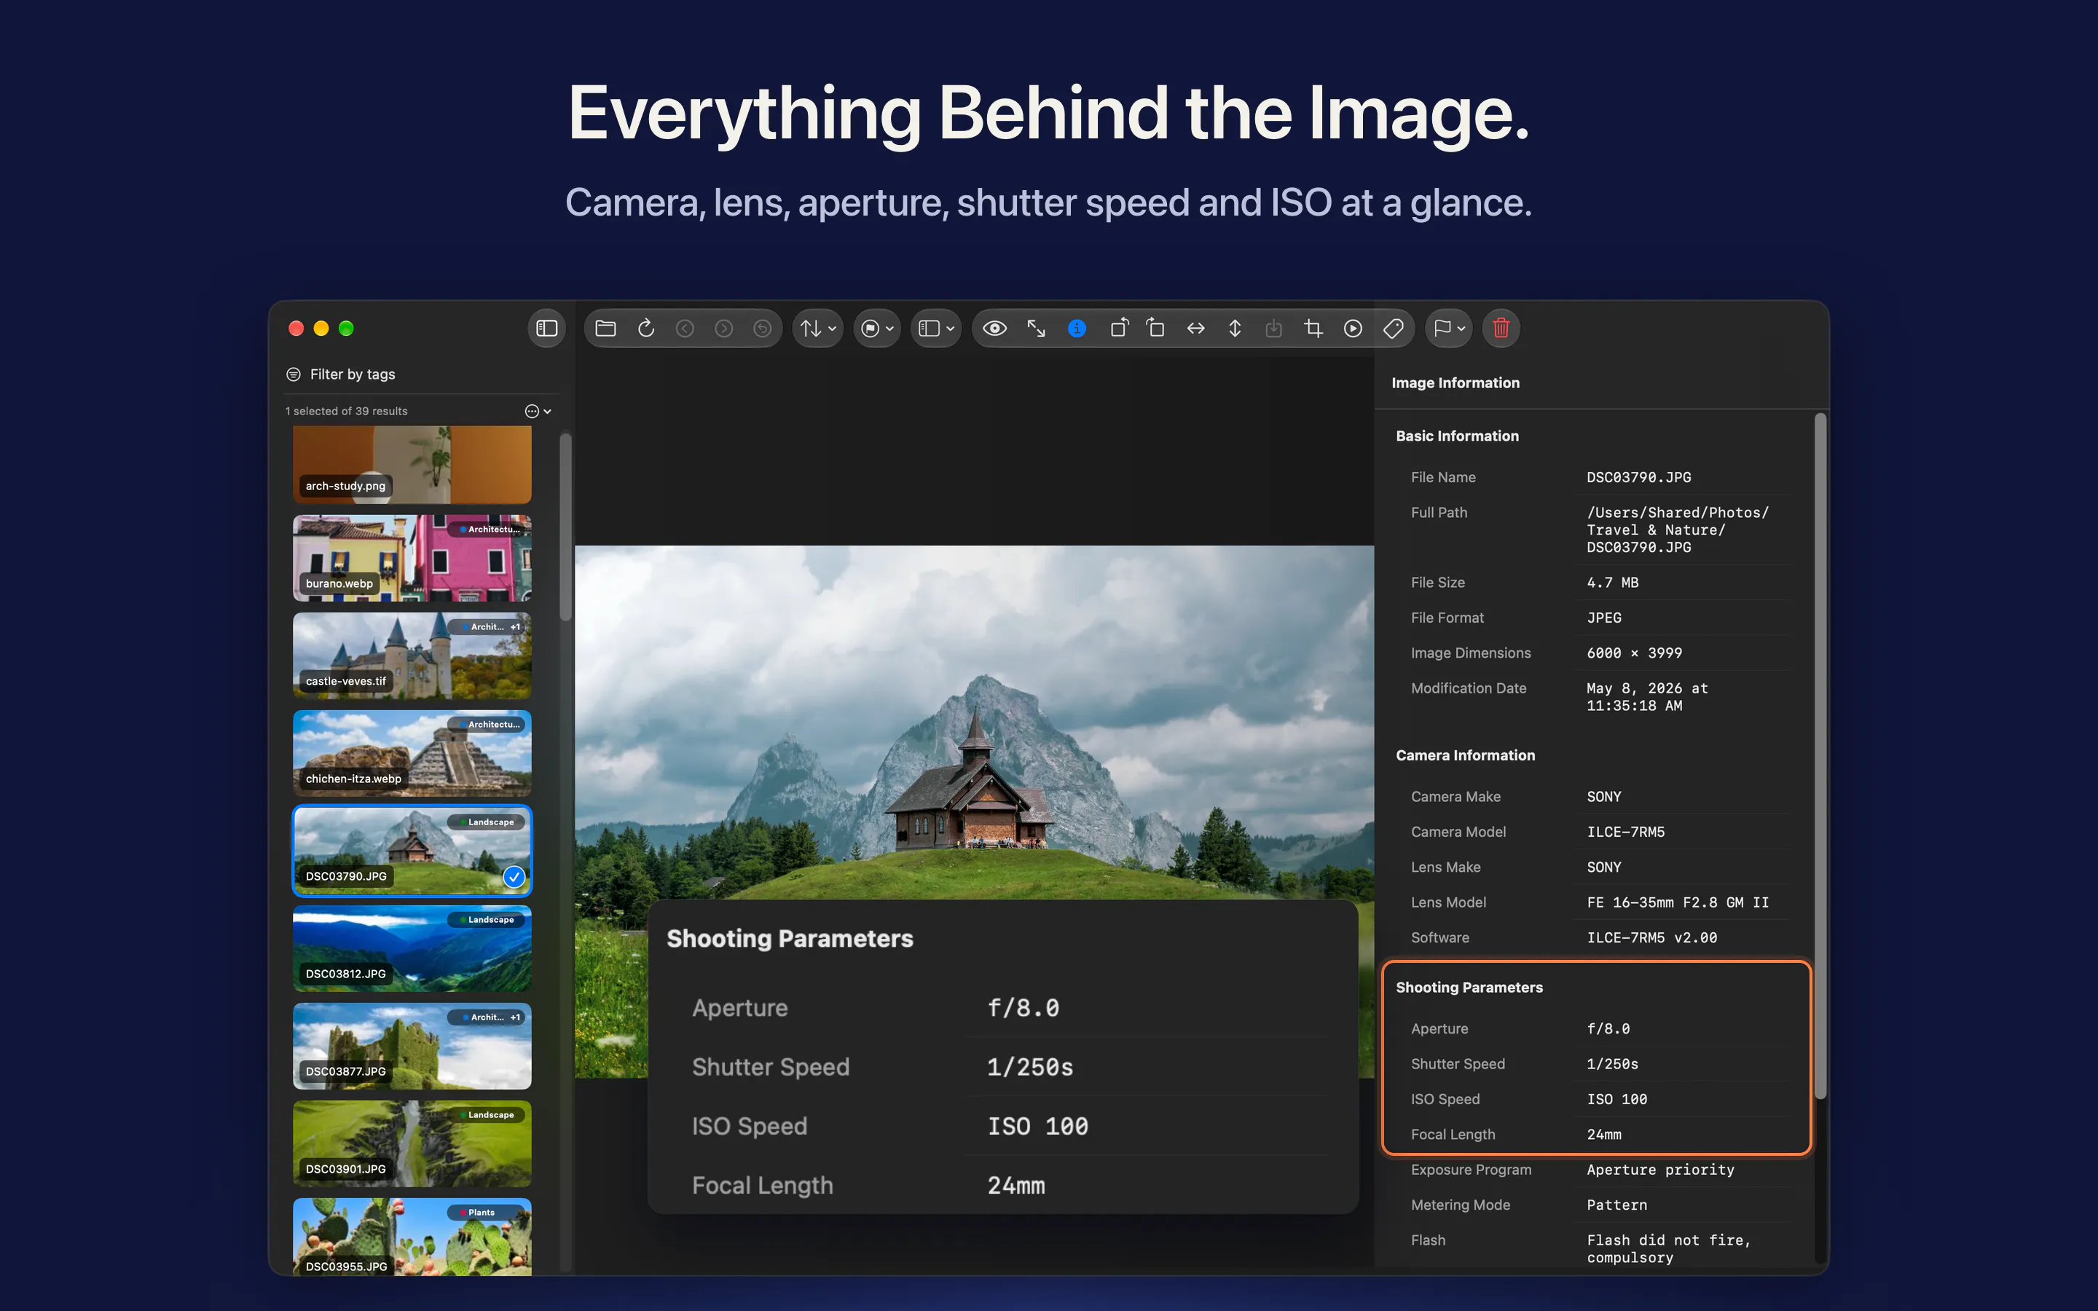Click the tag icon in toolbar
Image resolution: width=2098 pixels, height=1311 pixels.
tap(1393, 328)
